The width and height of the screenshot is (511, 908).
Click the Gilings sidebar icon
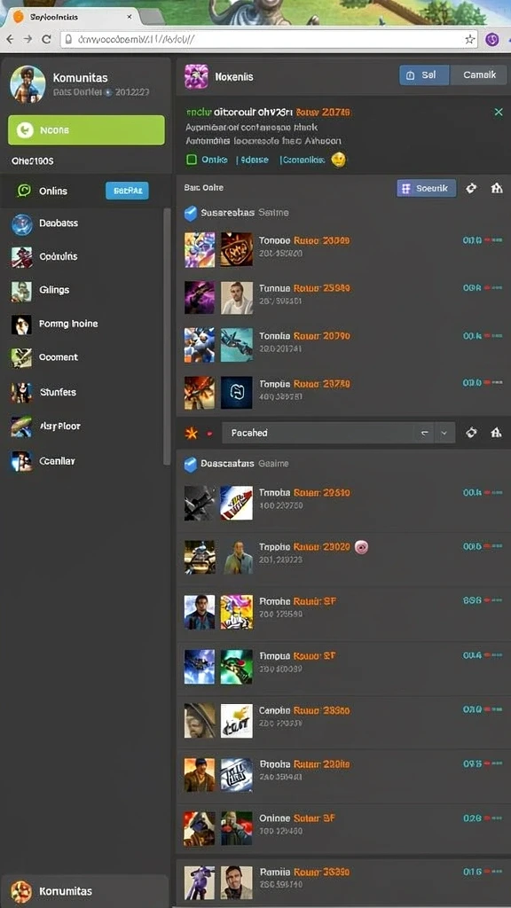click(x=21, y=291)
